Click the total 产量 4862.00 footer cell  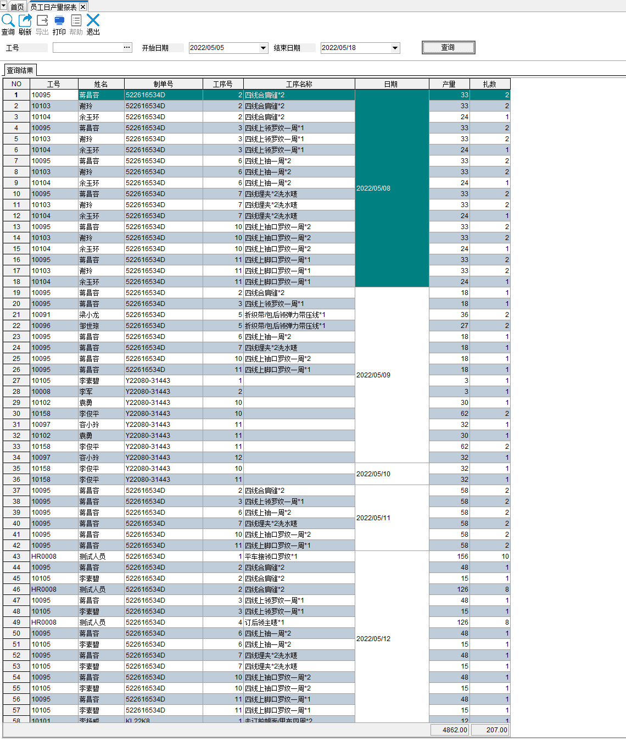click(x=449, y=730)
